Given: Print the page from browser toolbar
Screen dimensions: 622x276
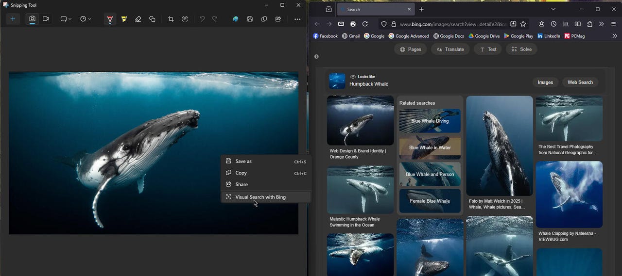Looking at the screenshot, I should coord(353,24).
